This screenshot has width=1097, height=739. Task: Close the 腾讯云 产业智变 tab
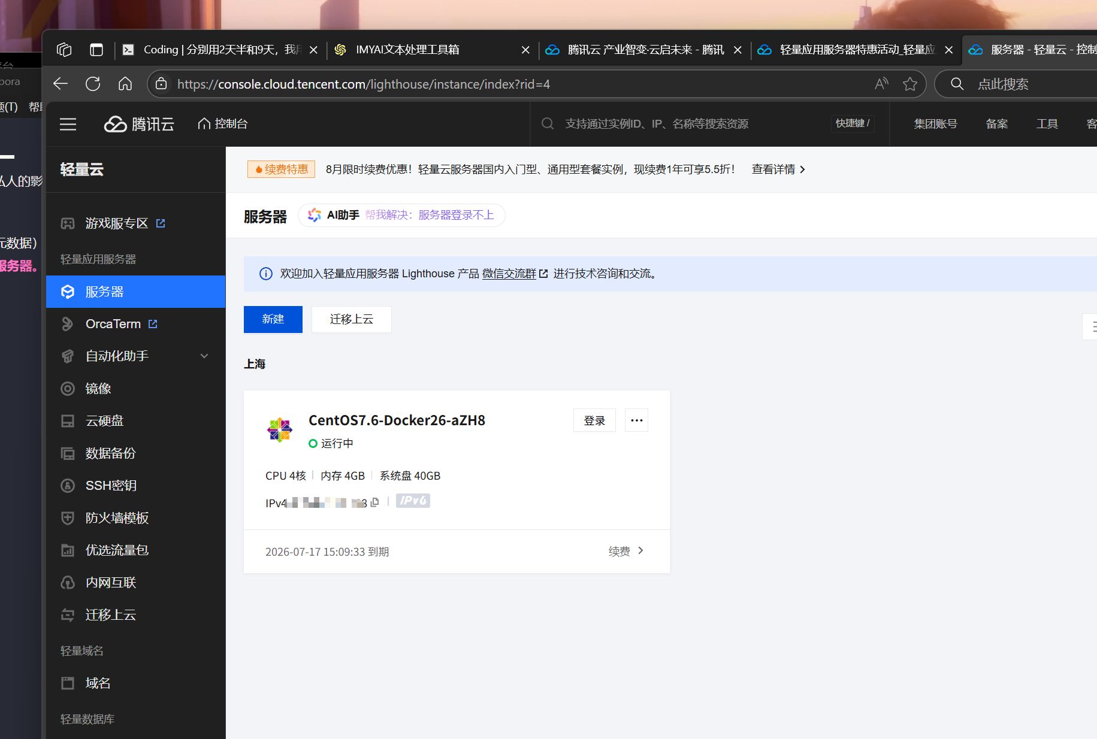coord(738,50)
